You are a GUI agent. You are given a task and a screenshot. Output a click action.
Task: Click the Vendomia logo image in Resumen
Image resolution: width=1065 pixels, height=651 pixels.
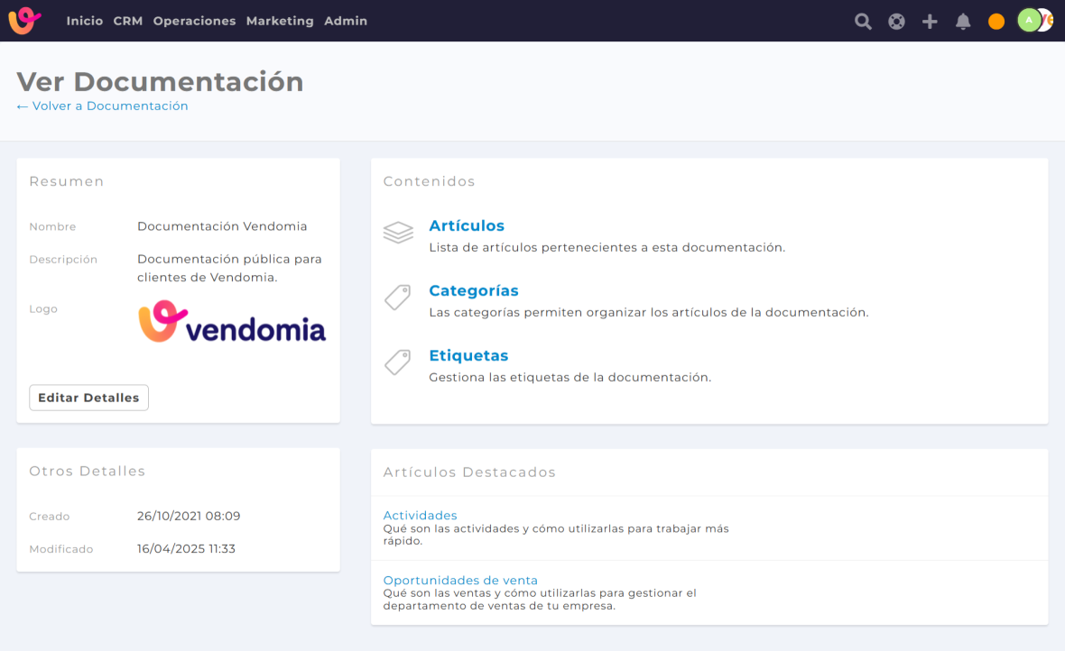click(232, 322)
